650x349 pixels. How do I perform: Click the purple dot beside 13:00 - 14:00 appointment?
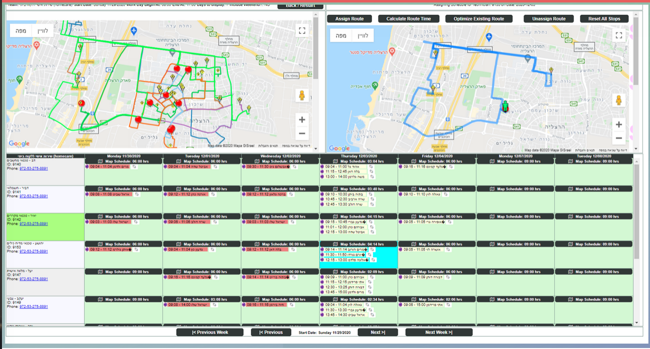(322, 177)
